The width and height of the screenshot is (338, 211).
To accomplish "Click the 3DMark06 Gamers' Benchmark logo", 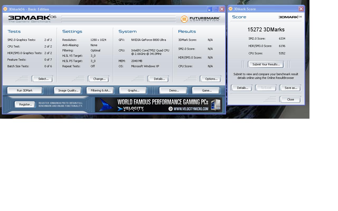I will 32,19.
